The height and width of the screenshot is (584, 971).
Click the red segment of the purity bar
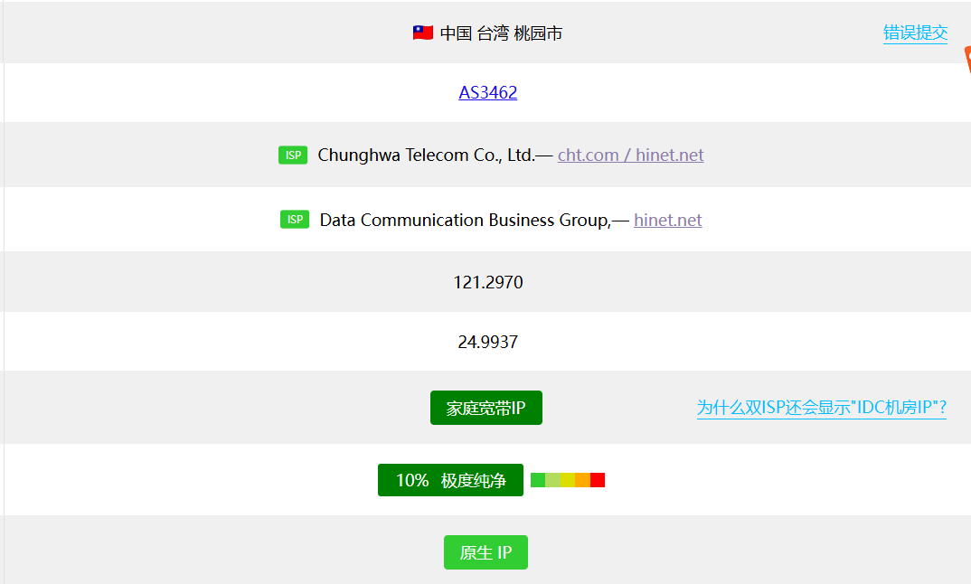(598, 480)
